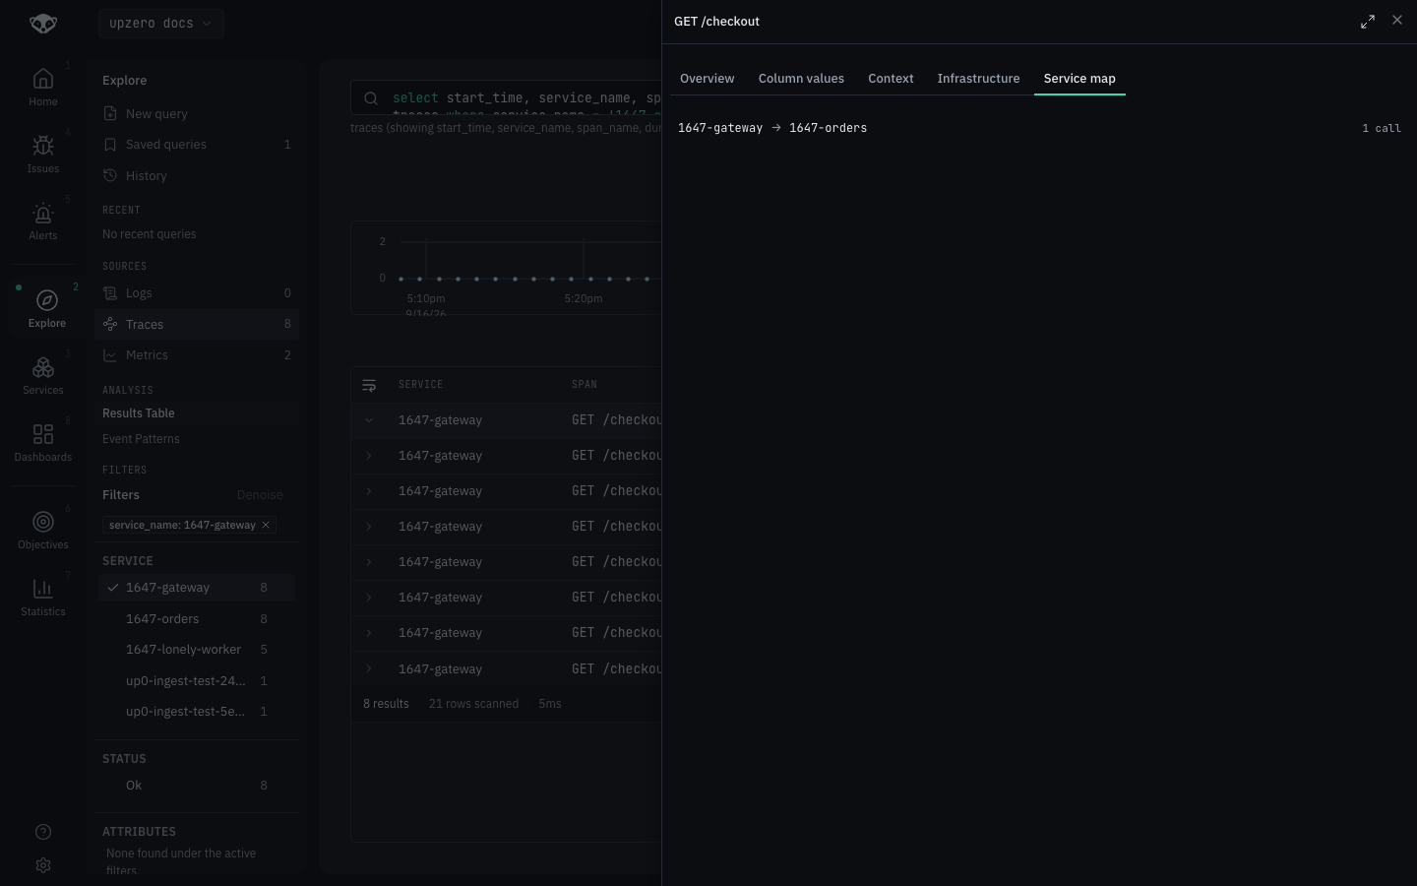Click the Saved queries bookmark icon
This screenshot has height=886, width=1417.
click(110, 145)
